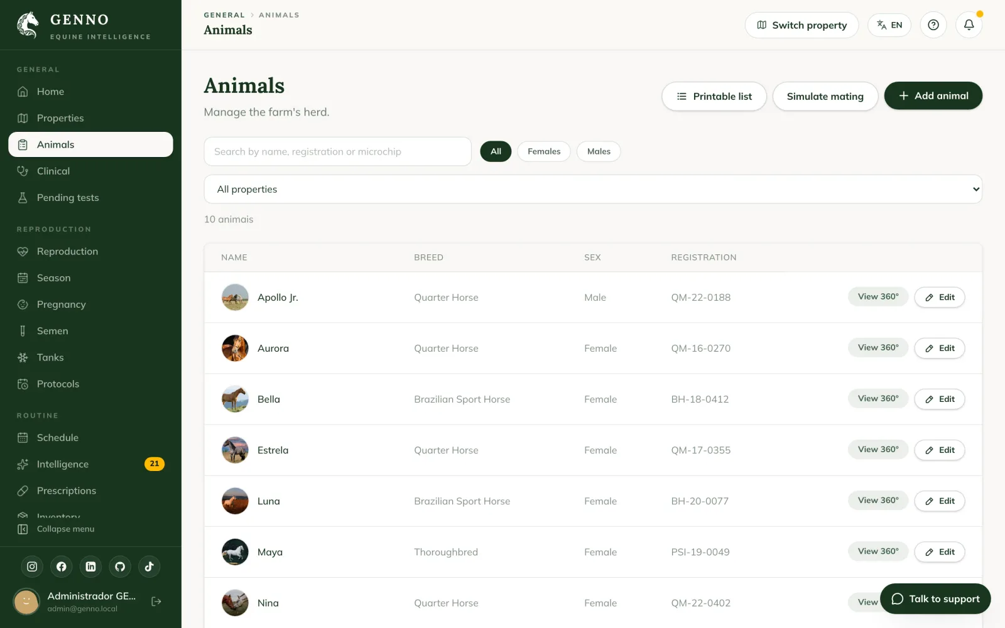Viewport: 1005px width, 628px height.
Task: Open LinkedIn social icon in sidebar
Action: [x=90, y=566]
